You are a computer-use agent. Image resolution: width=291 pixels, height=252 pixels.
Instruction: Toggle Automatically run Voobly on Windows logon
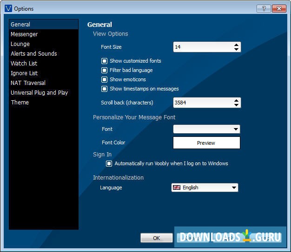point(109,163)
